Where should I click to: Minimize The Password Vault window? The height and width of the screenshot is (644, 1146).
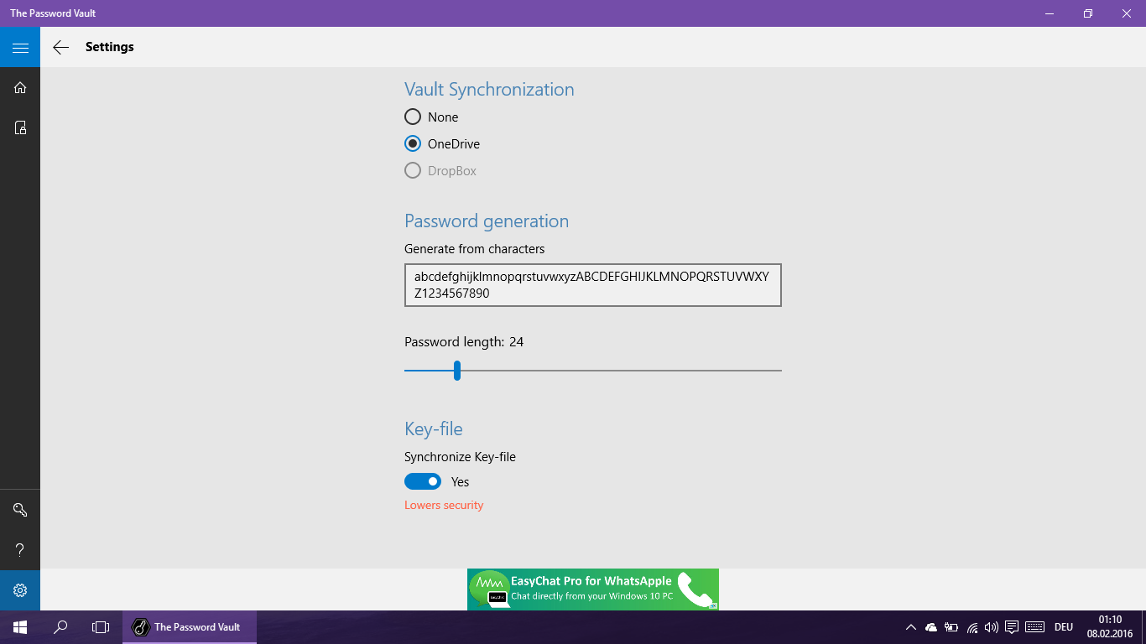pos(1050,13)
